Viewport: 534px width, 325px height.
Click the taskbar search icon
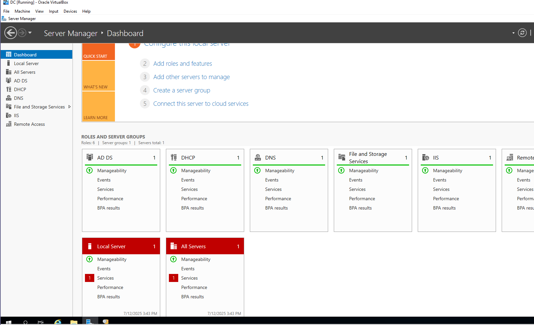[25, 322]
